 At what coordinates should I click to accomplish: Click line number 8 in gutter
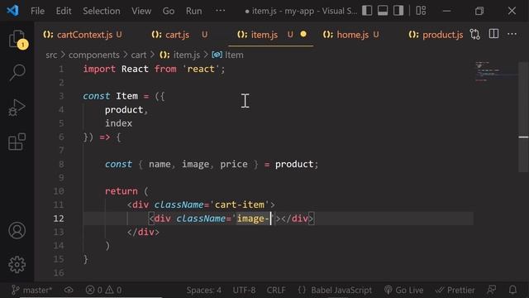click(x=61, y=164)
